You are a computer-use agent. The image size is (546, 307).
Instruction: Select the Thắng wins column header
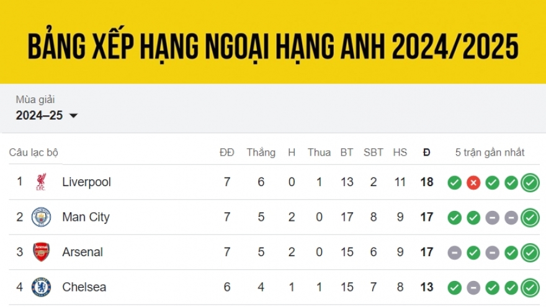261,153
